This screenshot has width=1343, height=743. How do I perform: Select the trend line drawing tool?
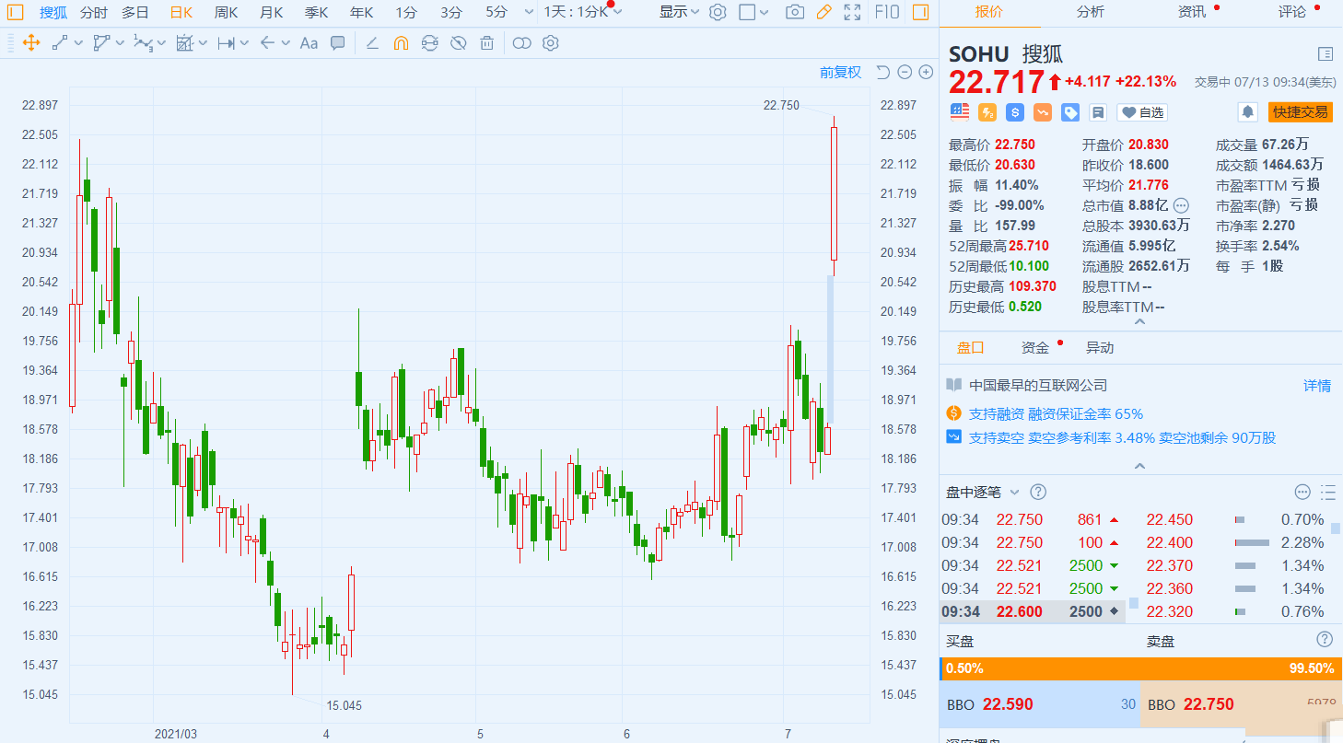pos(60,42)
